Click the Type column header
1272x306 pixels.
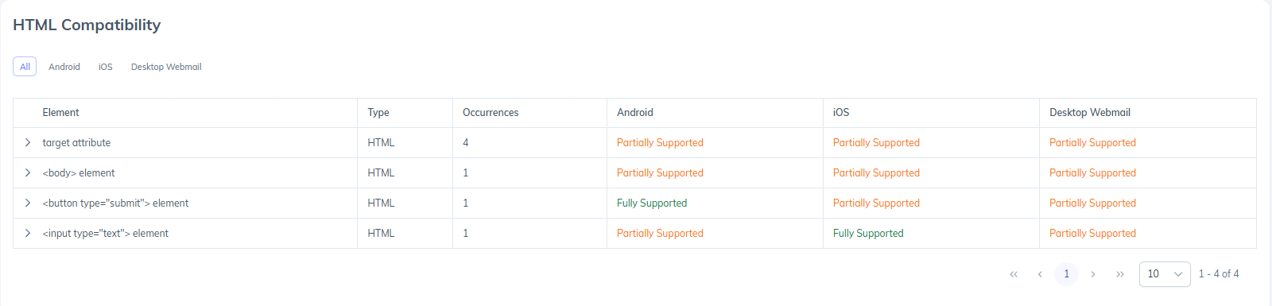pyautogui.click(x=378, y=113)
